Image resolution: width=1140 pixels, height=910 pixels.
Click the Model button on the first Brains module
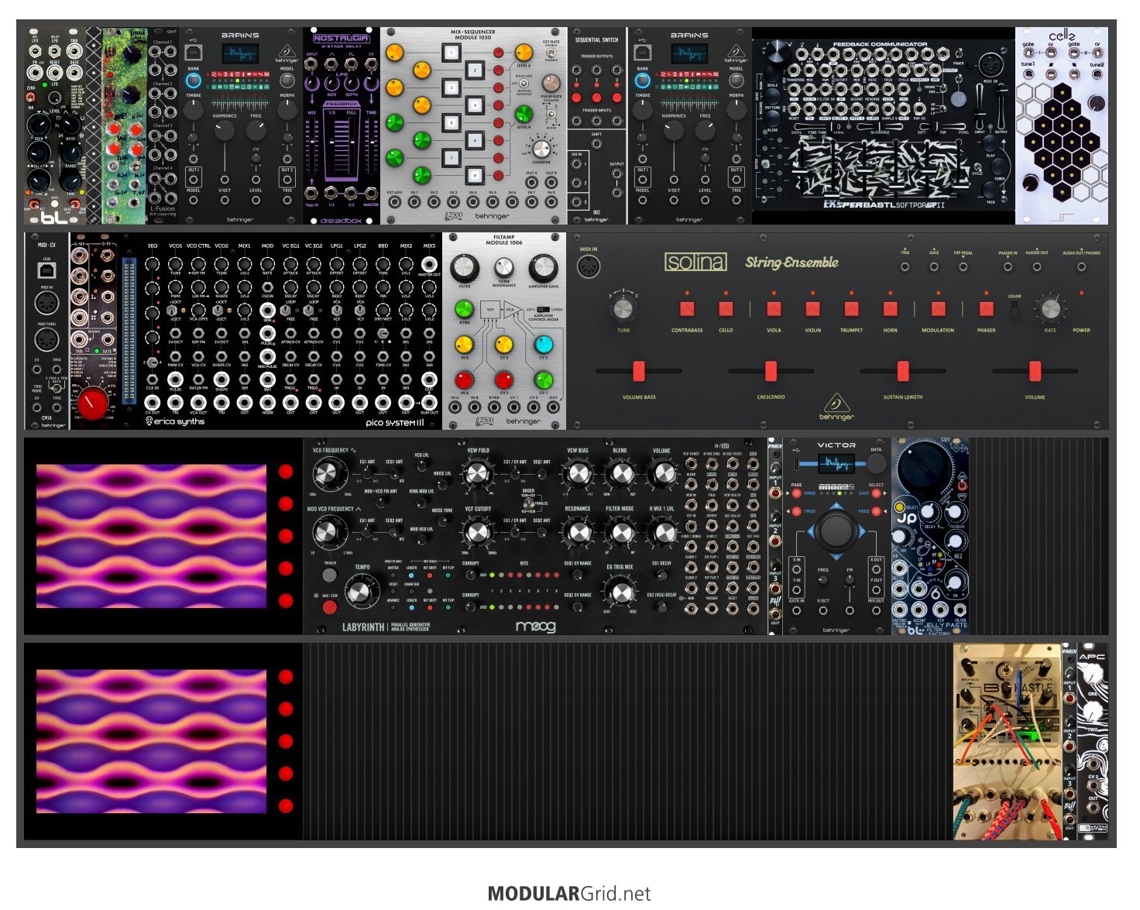click(x=287, y=81)
